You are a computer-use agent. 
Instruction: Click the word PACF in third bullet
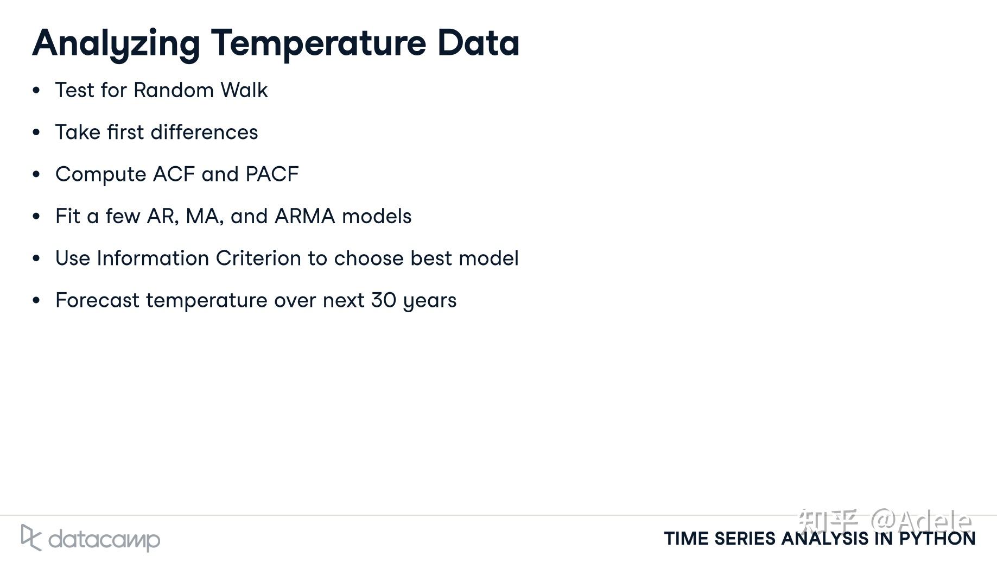click(x=272, y=174)
